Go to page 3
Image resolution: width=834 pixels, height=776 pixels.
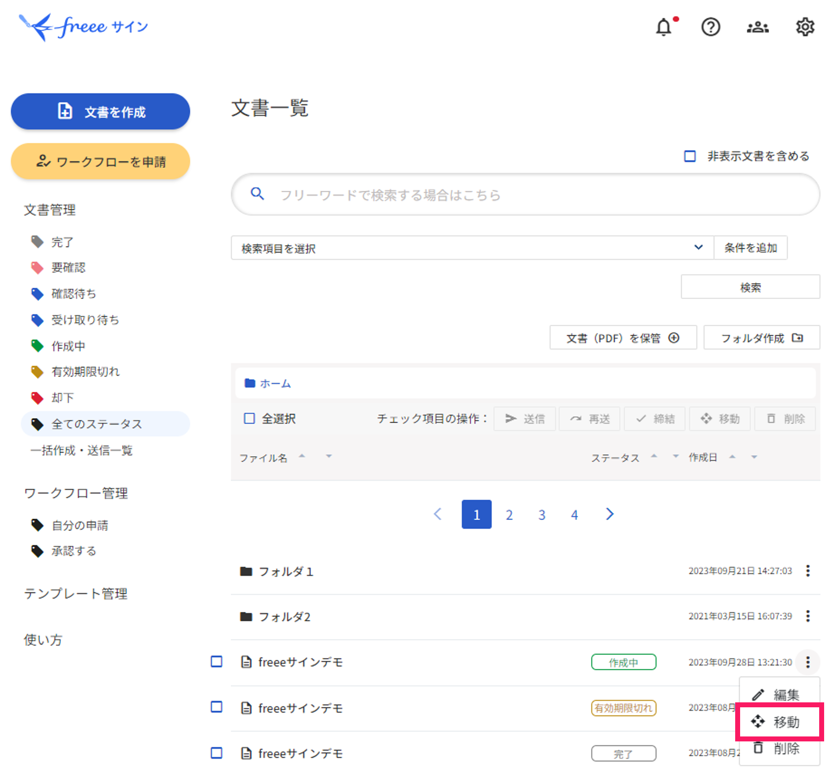coord(542,515)
